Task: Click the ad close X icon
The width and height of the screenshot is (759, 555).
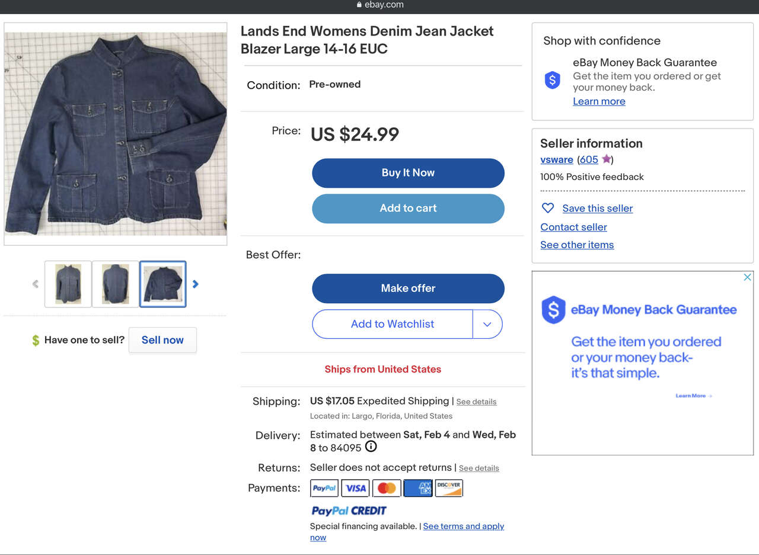Action: pyautogui.click(x=747, y=277)
